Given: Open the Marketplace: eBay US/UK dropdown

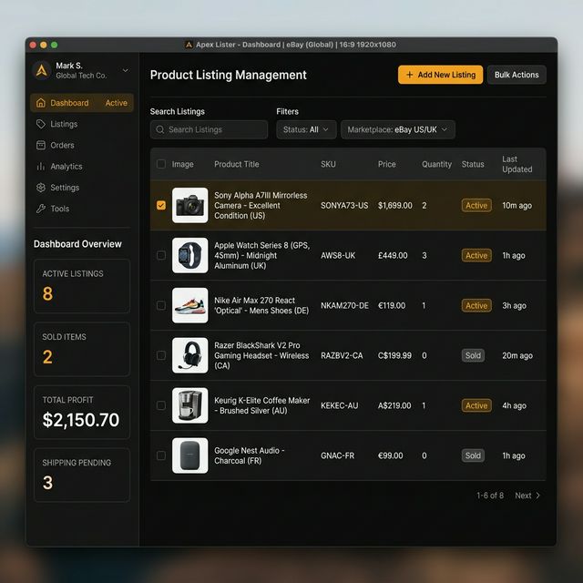Looking at the screenshot, I should click(x=398, y=129).
